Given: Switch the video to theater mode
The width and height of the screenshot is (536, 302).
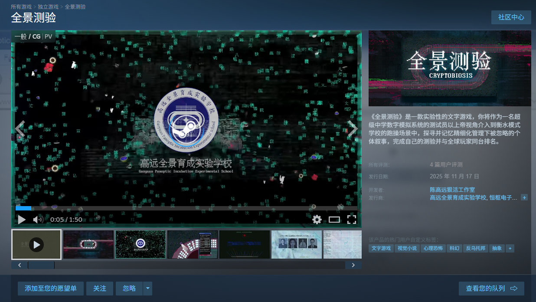Looking at the screenshot, I should tap(335, 220).
